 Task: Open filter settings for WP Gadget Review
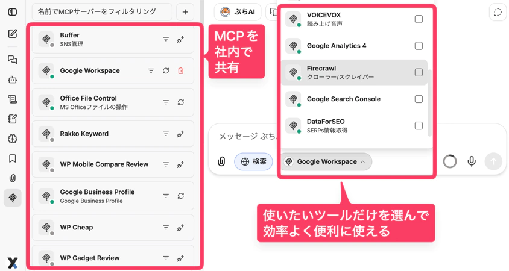coord(166,258)
